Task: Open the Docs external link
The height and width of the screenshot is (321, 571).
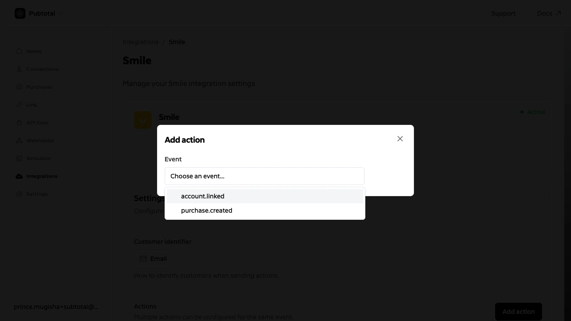Action: coord(548,13)
